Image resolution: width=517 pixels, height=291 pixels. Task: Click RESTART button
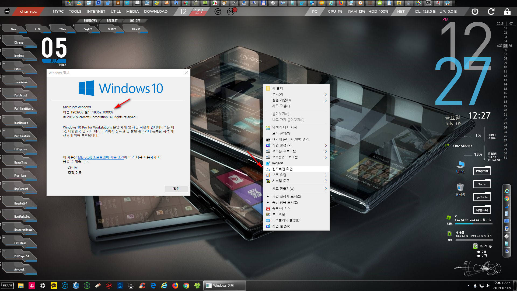coord(112,21)
